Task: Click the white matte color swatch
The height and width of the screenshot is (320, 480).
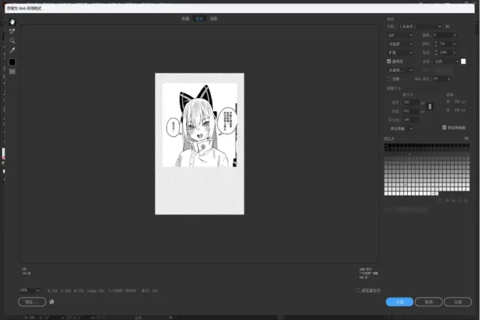Action: [x=463, y=62]
